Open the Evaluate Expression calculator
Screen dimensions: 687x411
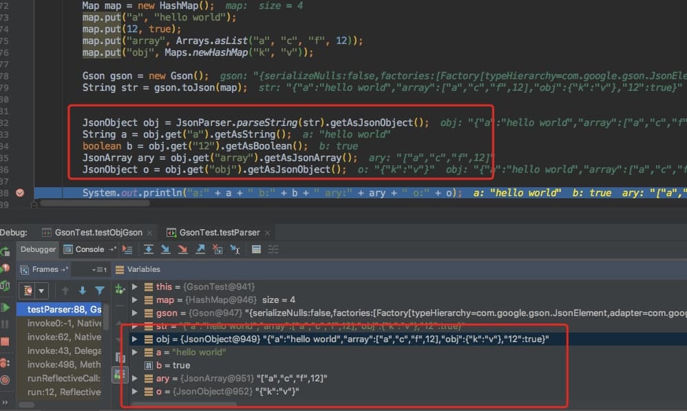[x=256, y=249]
